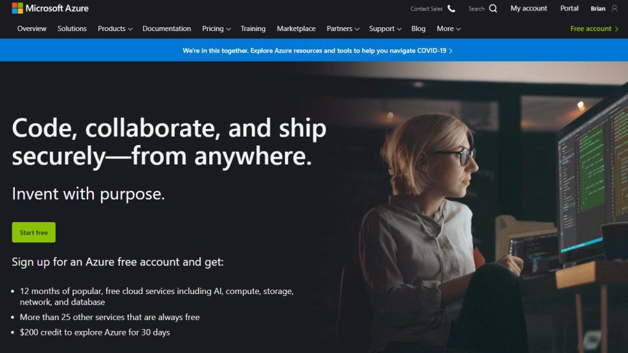Viewport: 628px width, 353px height.
Task: Visit the Blog link
Action: [x=418, y=29]
